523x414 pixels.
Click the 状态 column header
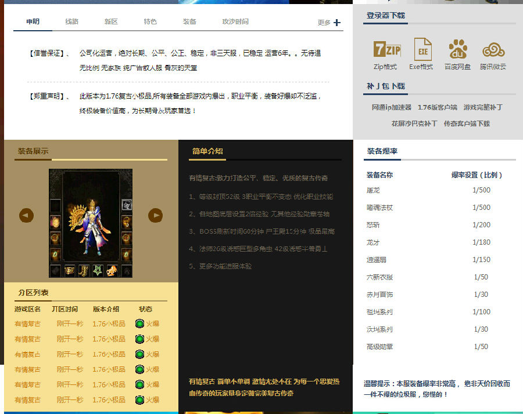click(145, 309)
